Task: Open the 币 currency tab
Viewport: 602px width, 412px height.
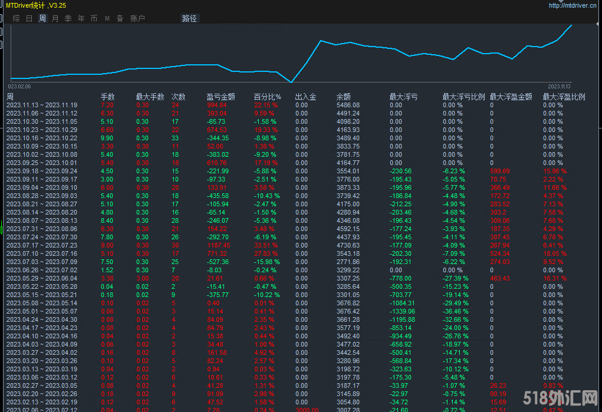Action: (x=94, y=18)
